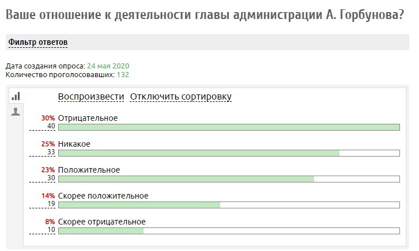This screenshot has height=251, width=419.
Task: Select the Отрицательное answer label
Action: 88,118
